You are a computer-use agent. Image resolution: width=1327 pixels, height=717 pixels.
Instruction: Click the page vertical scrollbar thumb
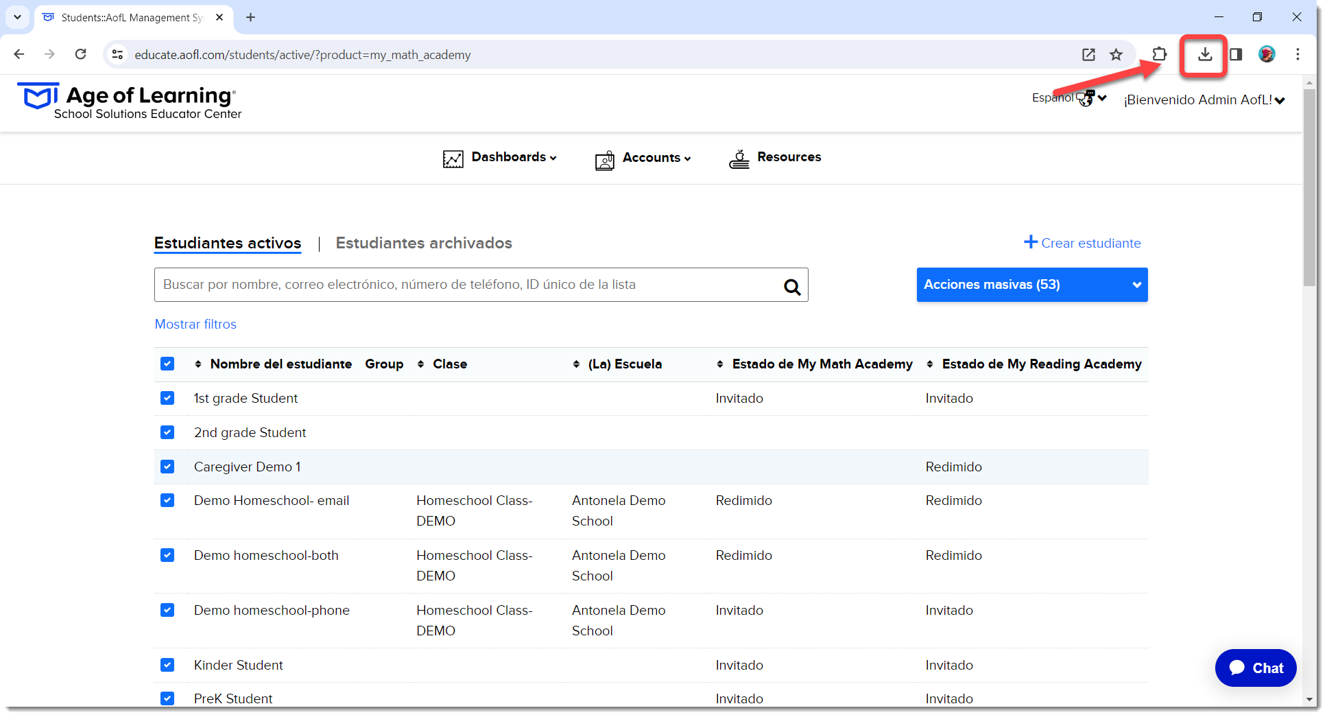click(1309, 187)
